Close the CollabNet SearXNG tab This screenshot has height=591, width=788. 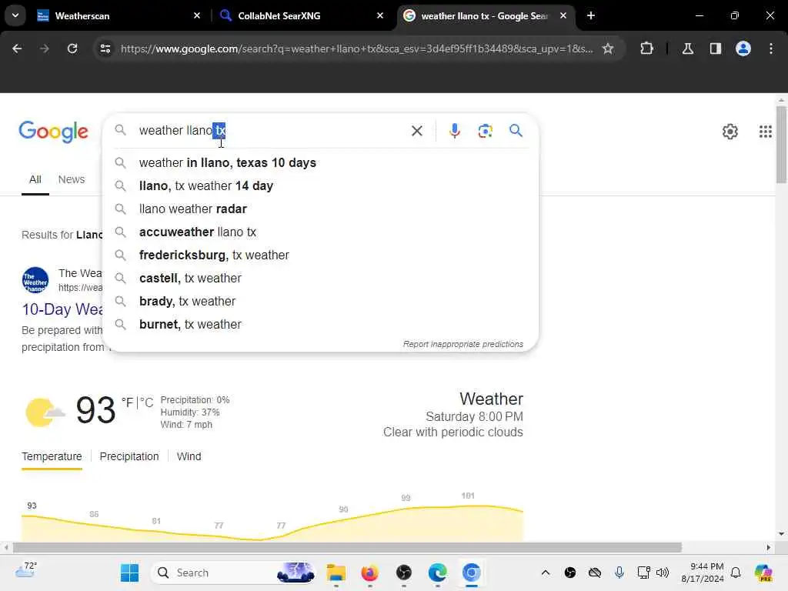point(380,15)
